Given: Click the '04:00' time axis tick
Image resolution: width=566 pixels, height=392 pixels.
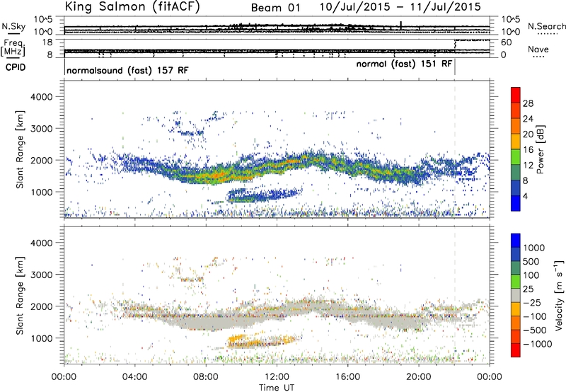Looking at the screenshot, I should point(134,377).
